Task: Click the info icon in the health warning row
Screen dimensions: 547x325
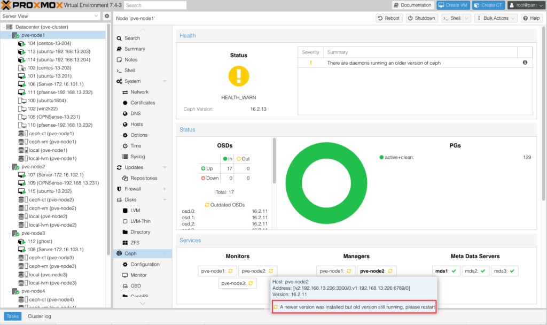Action: coord(525,63)
